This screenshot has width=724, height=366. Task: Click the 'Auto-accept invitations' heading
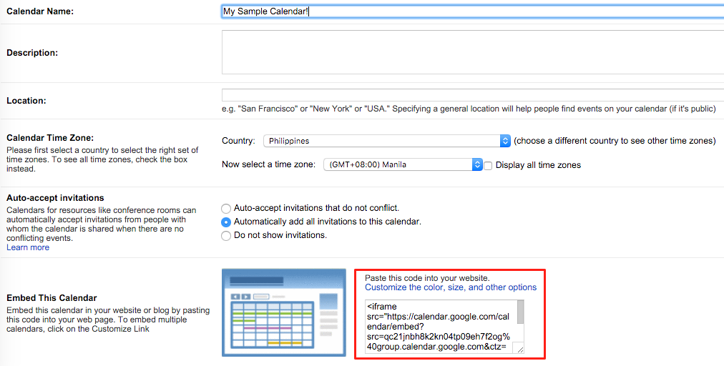55,198
